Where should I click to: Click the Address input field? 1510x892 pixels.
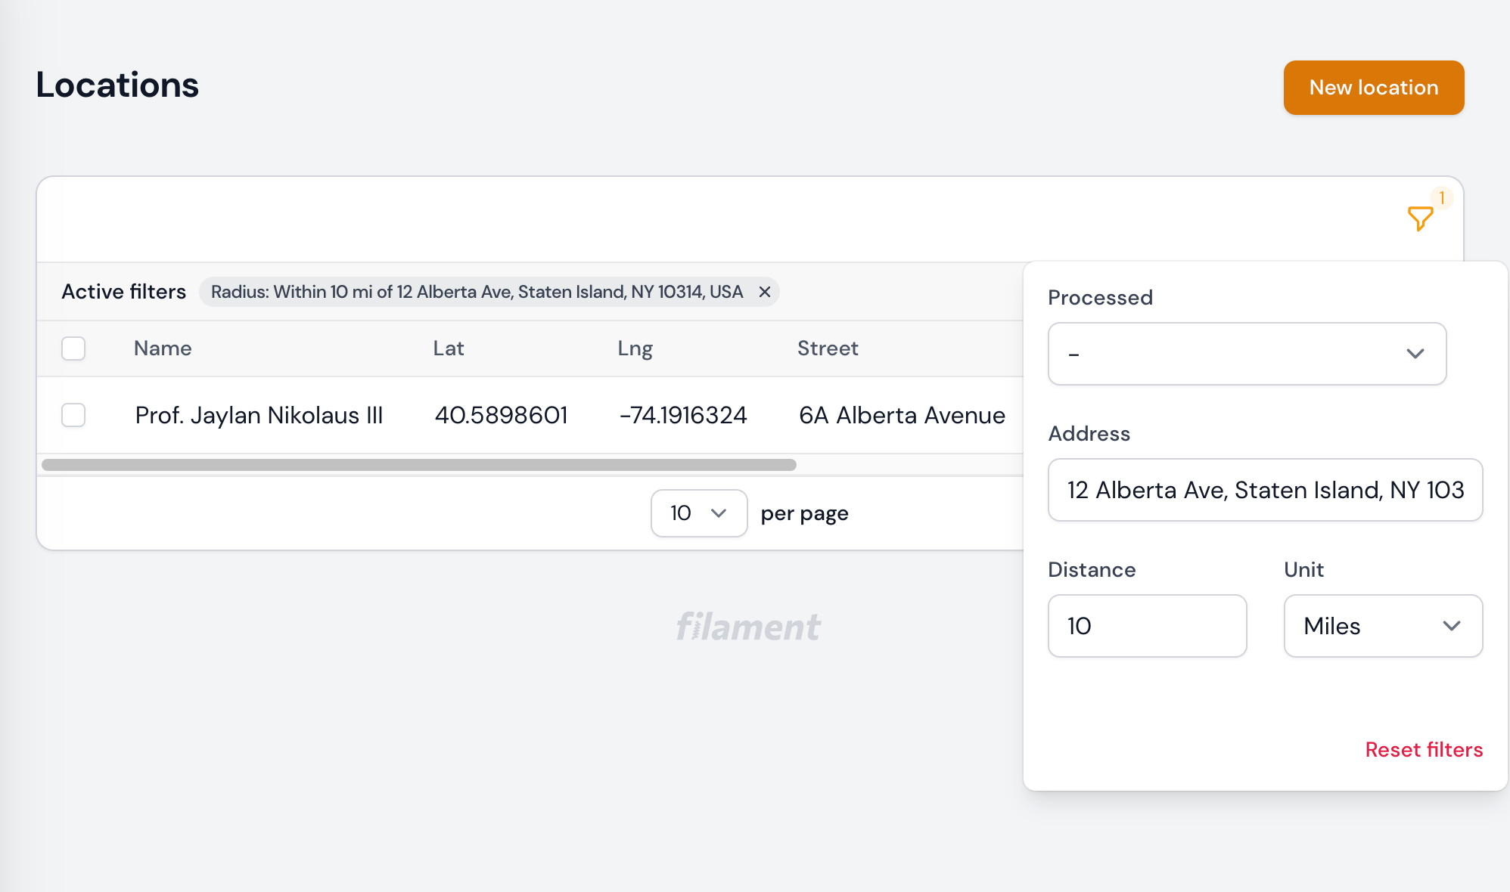(1264, 490)
